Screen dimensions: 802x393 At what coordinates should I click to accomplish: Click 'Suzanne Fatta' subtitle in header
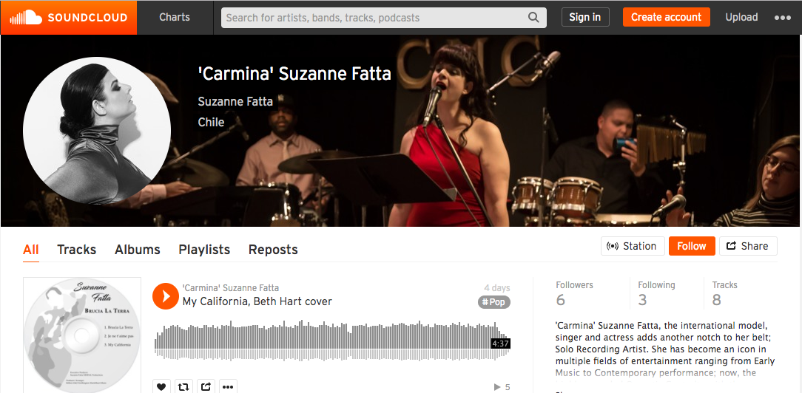[235, 102]
